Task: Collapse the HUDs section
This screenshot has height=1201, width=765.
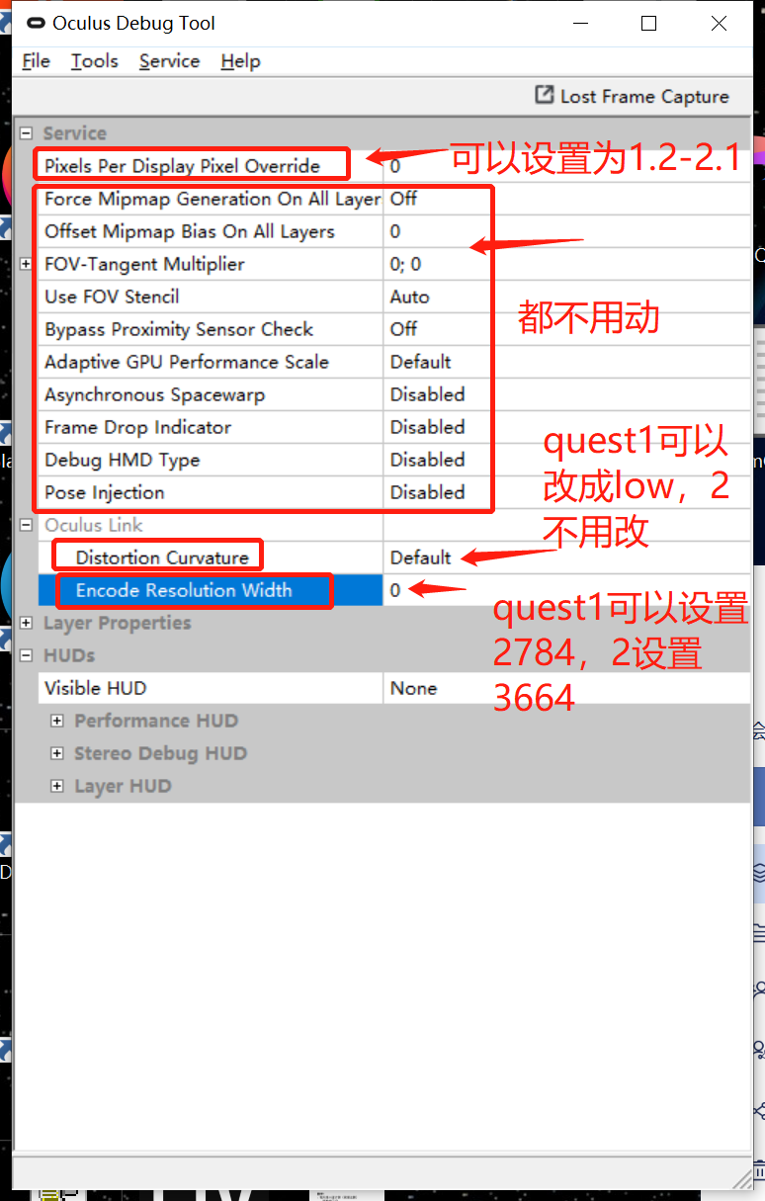Action: pyautogui.click(x=26, y=655)
